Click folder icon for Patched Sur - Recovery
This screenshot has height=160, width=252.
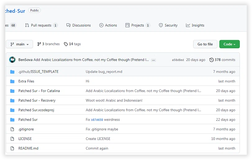pyautogui.click(x=12, y=100)
